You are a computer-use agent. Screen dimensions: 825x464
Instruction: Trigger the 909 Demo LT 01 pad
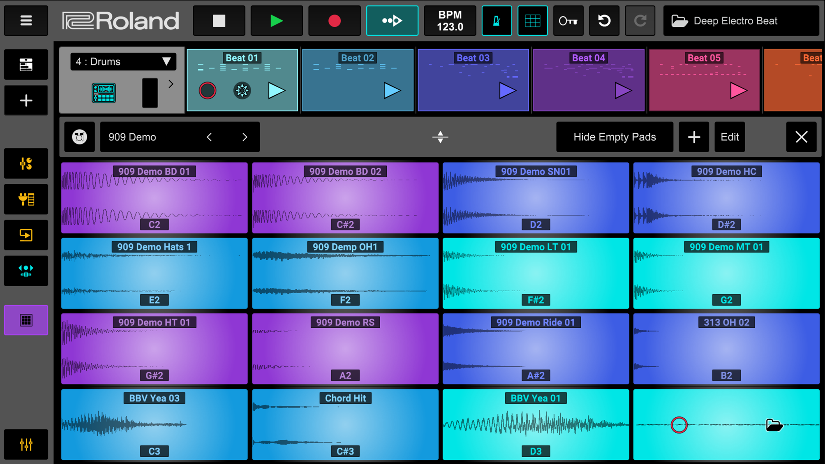(536, 273)
